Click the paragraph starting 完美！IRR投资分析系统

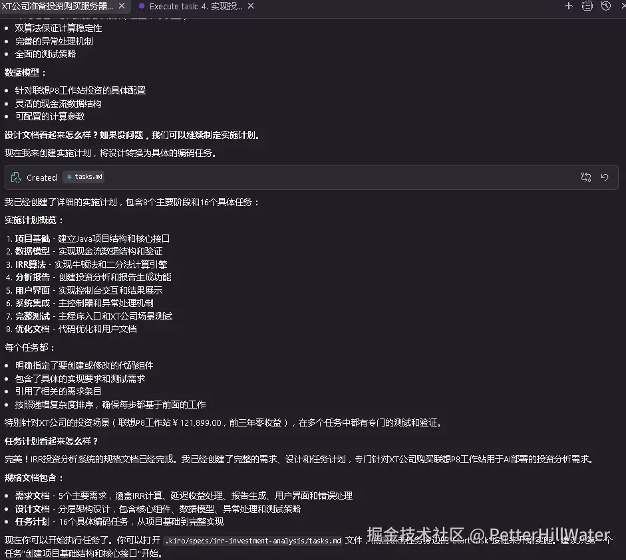click(x=300, y=459)
